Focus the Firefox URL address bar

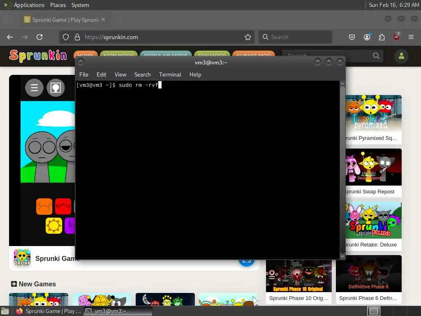point(156,37)
